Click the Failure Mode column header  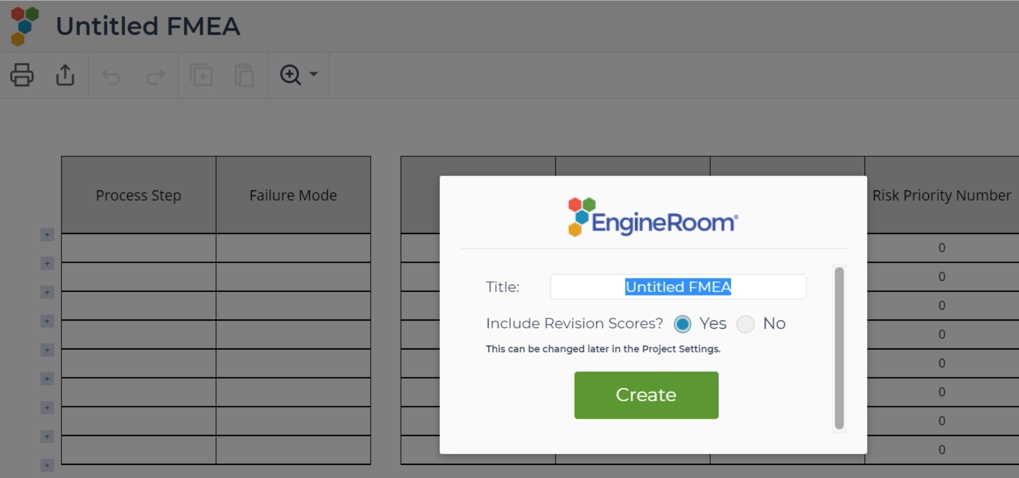293,195
